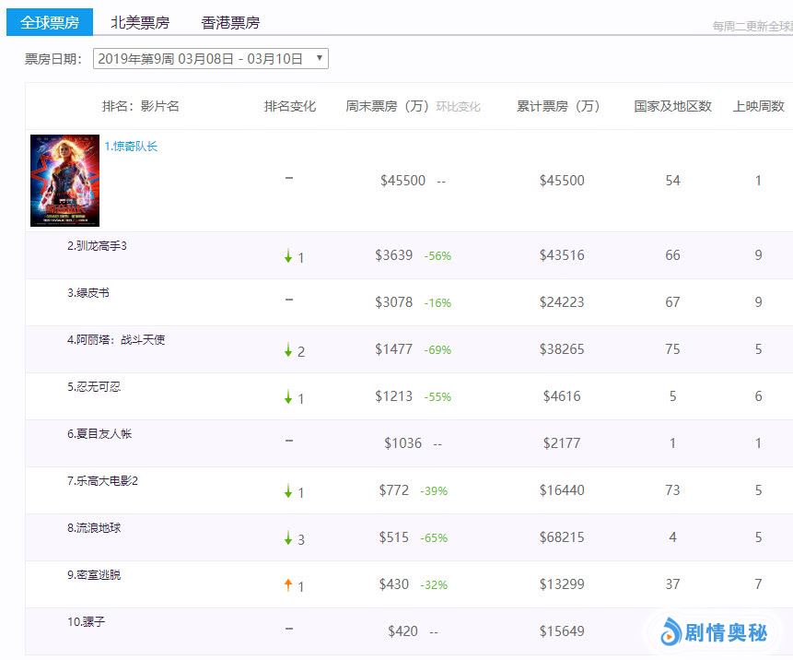This screenshot has width=793, height=660.
Task: Open the 2.驯龙高手3 movie entry
Action: tap(97, 246)
